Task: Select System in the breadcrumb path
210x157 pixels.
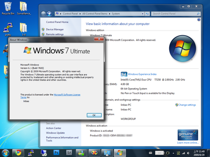Action: click(116, 14)
